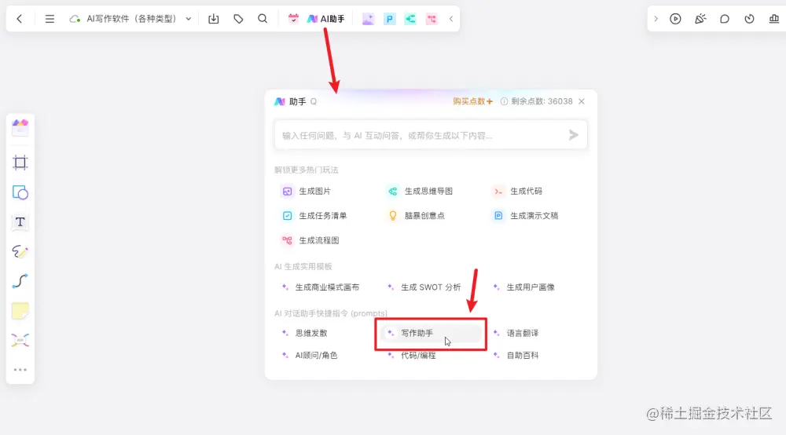This screenshot has width=786, height=435.
Task: Click the purple image generation toolbar icon
Action: 368,19
